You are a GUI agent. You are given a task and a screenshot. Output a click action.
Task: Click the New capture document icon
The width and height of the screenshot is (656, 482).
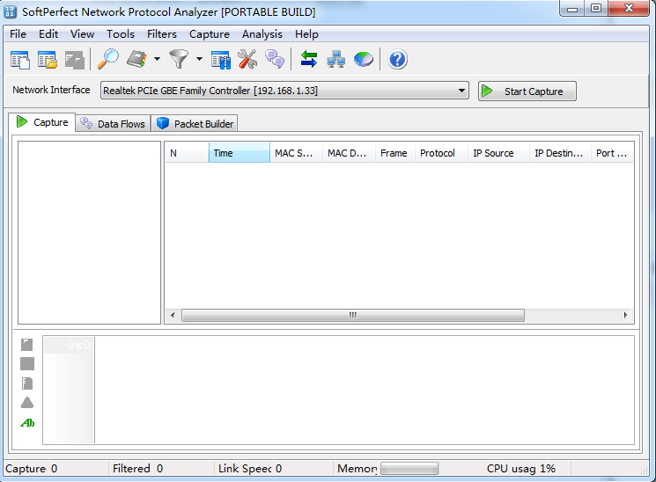click(20, 59)
